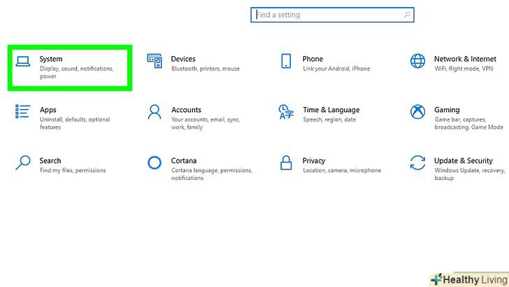The width and height of the screenshot is (509, 287).
Task: Click the Gaming Xbox icon
Action: click(x=417, y=112)
